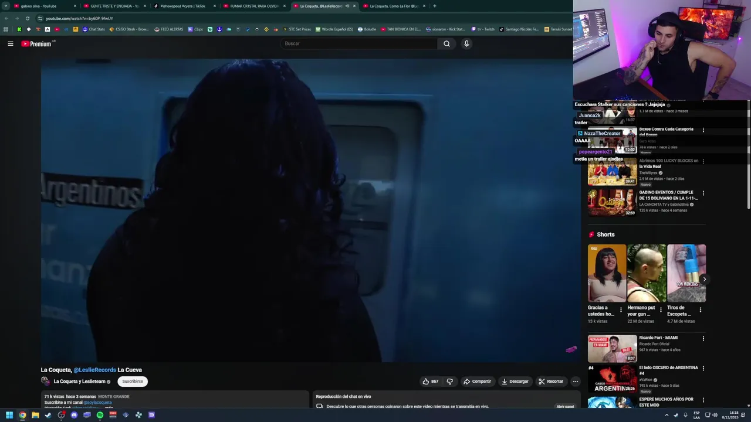Open Discord from the taskbar
The height and width of the screenshot is (422, 751).
(x=74, y=415)
